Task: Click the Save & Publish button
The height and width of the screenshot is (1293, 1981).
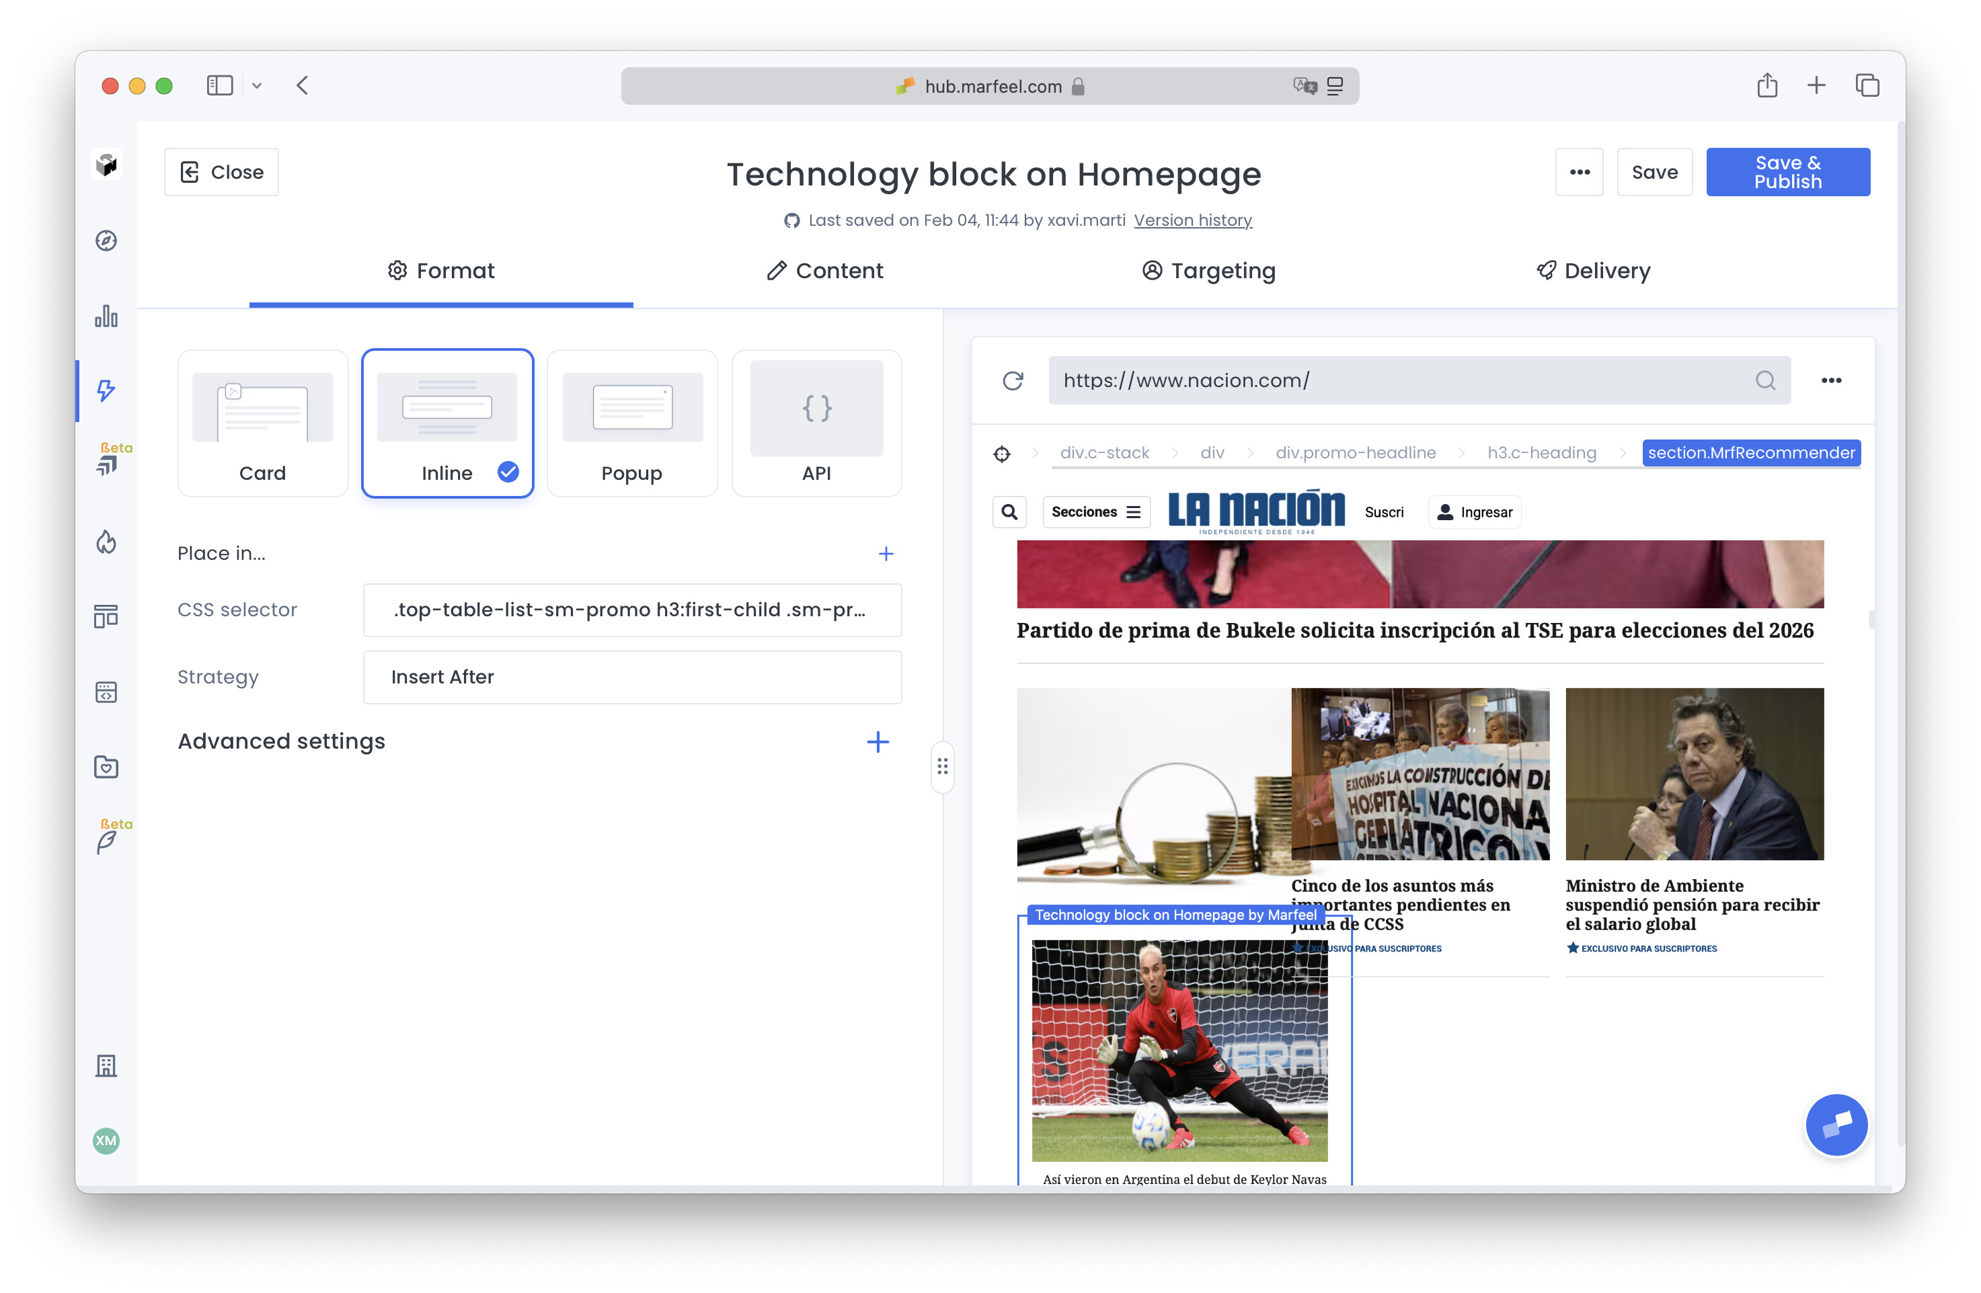Action: click(x=1787, y=172)
